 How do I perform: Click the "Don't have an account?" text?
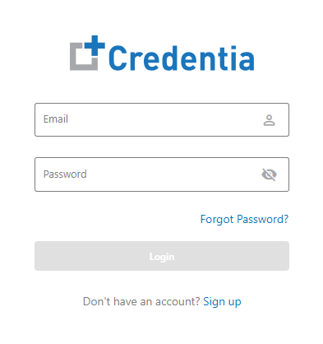141,301
